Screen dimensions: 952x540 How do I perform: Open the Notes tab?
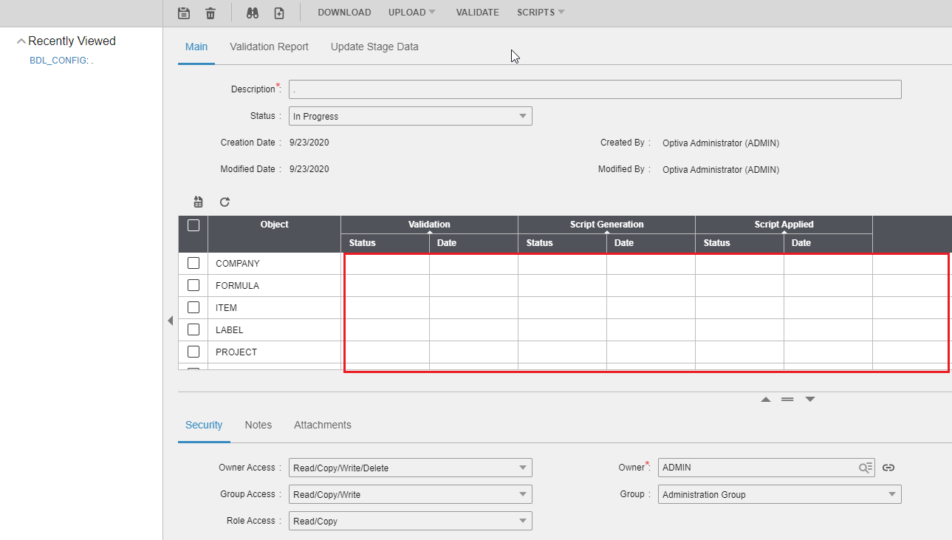[x=258, y=425]
